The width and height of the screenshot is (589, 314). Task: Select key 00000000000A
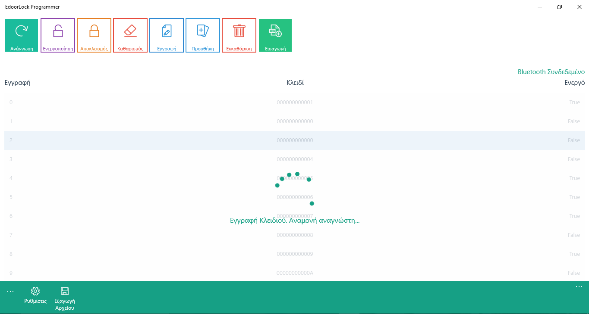(295, 273)
